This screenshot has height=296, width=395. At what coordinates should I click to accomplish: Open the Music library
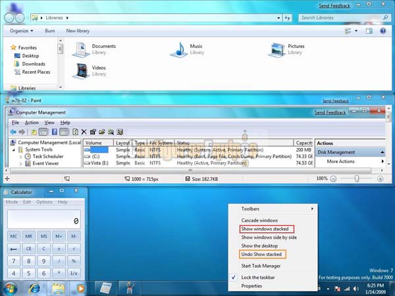[187, 49]
